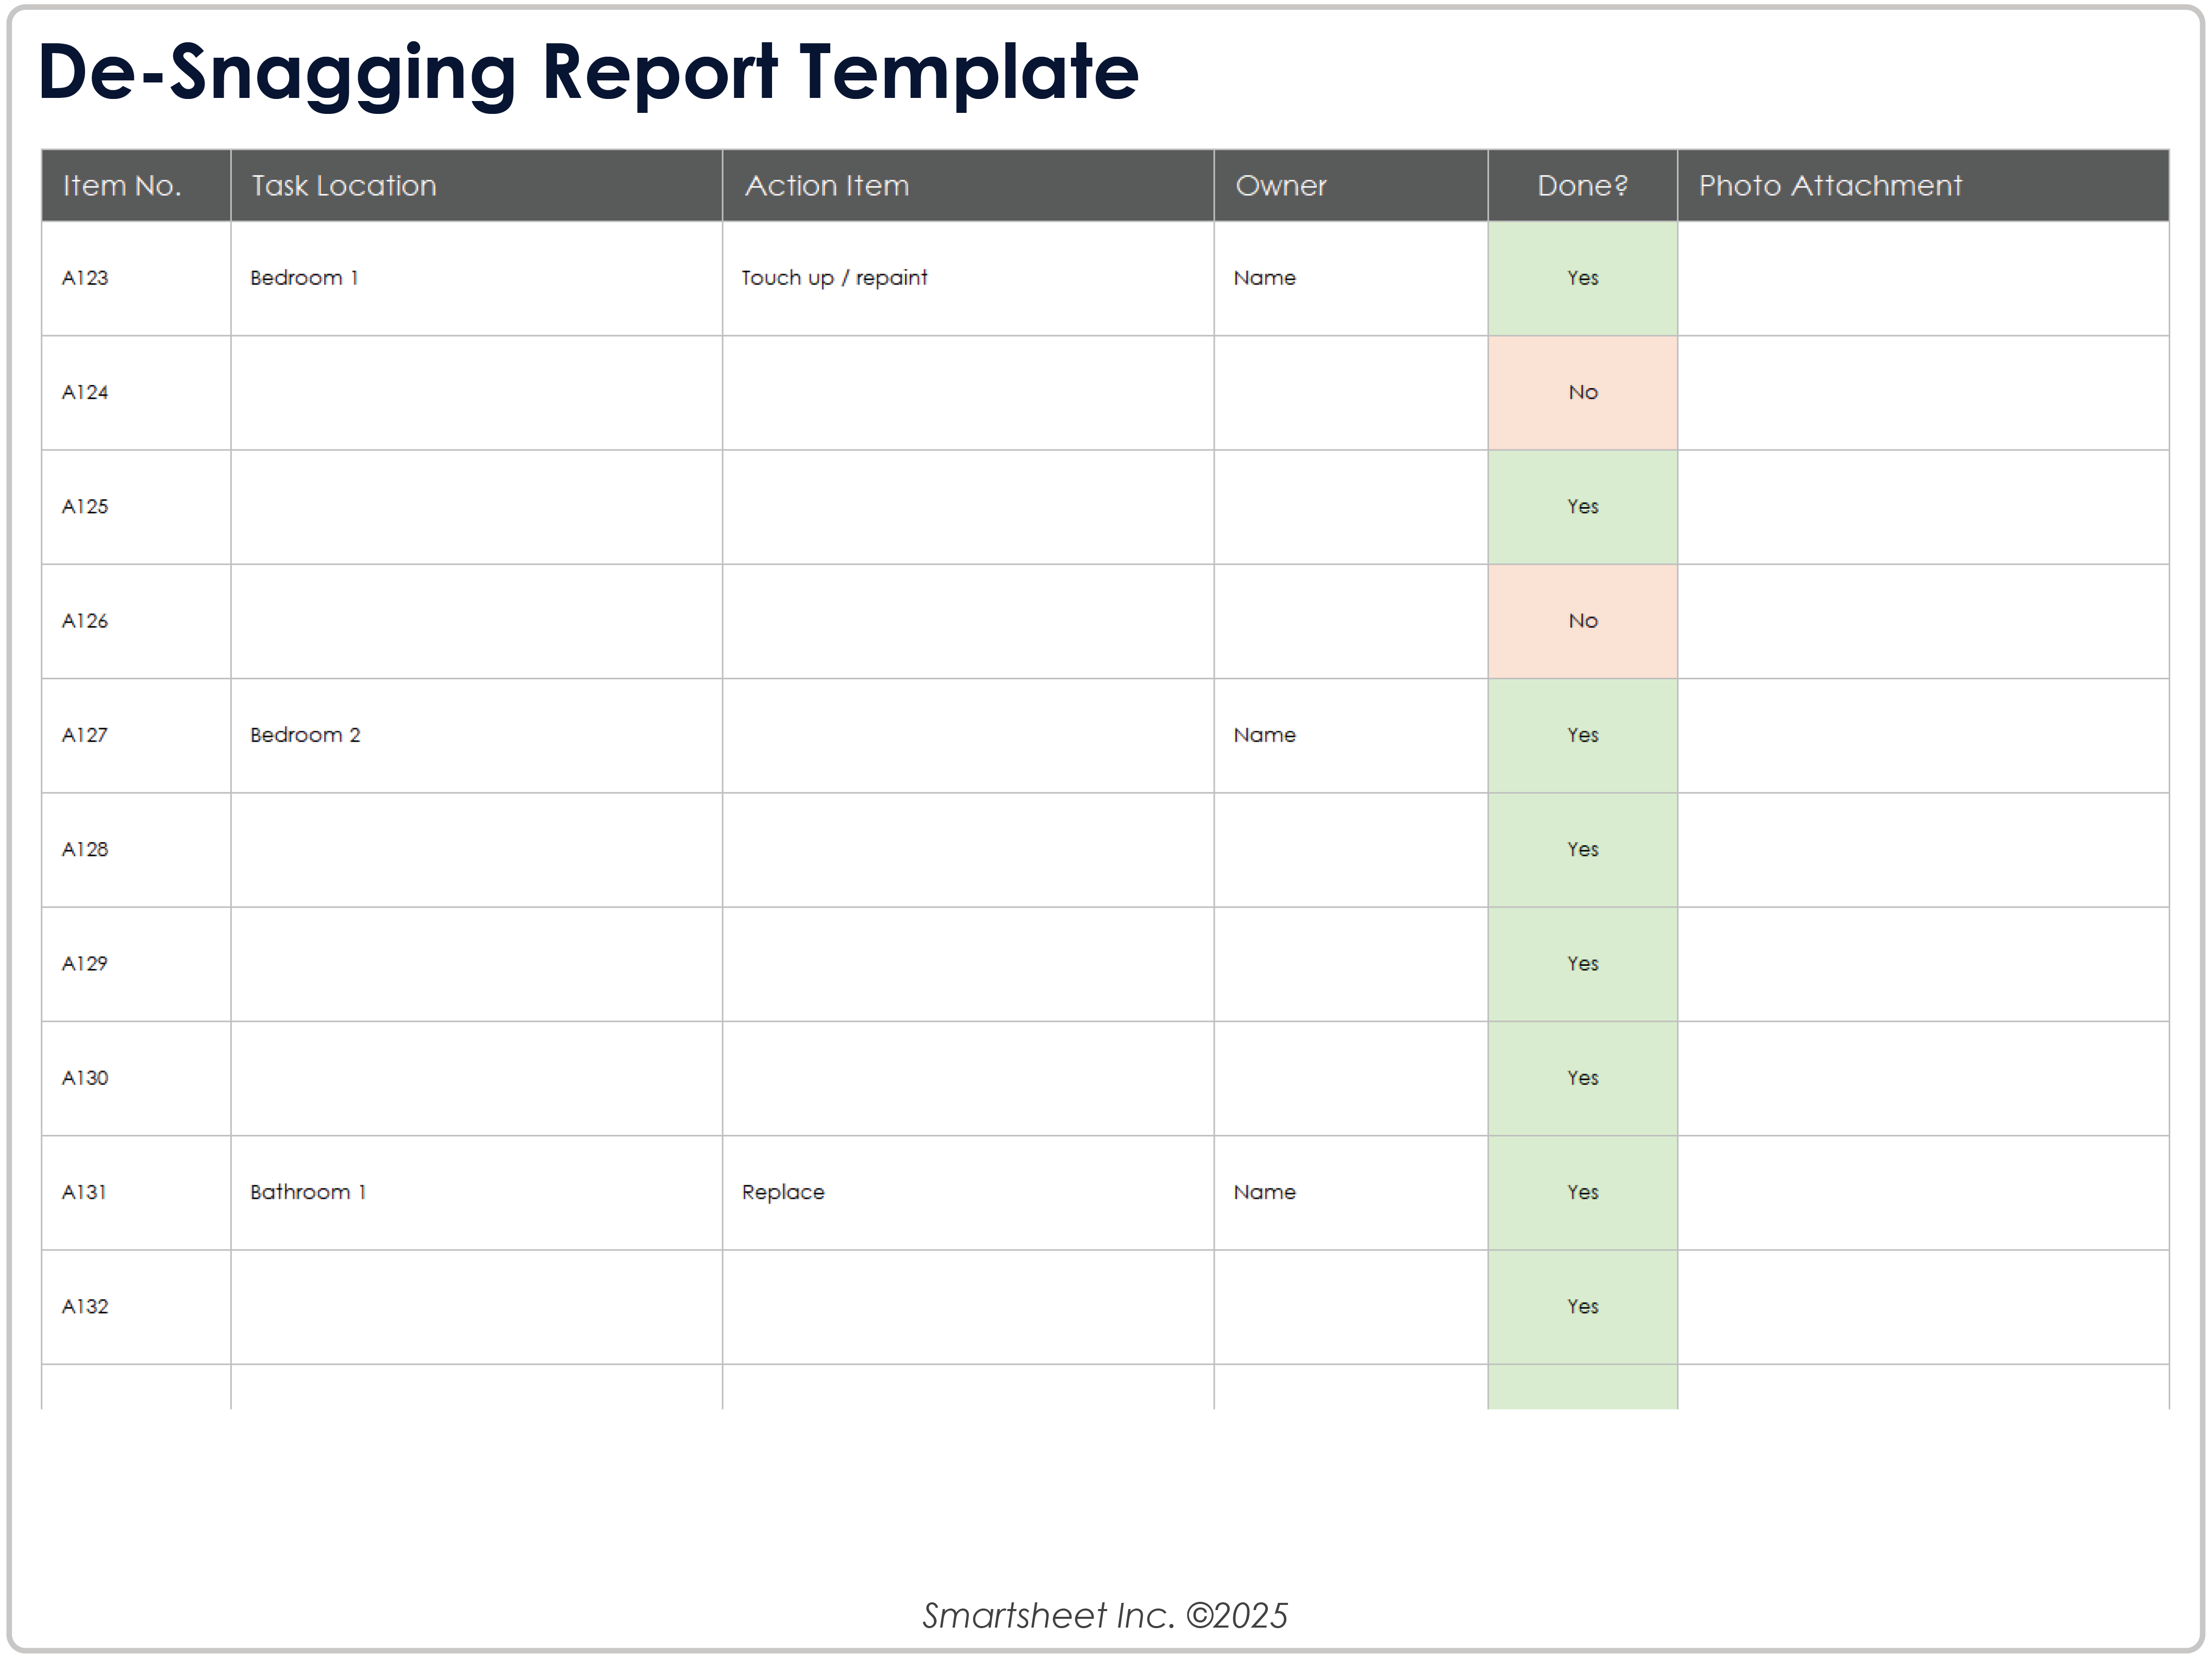Click the Yes cell in row A132
The width and height of the screenshot is (2212, 1658).
(x=1582, y=1306)
